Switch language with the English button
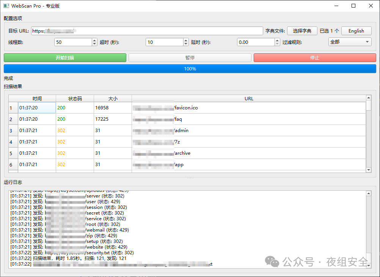 [356, 31]
